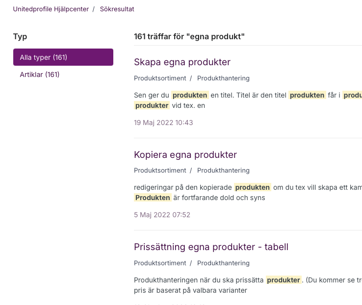The image size is (362, 305).
Task: Filter results by Artiklar (161)
Action: [x=40, y=75]
